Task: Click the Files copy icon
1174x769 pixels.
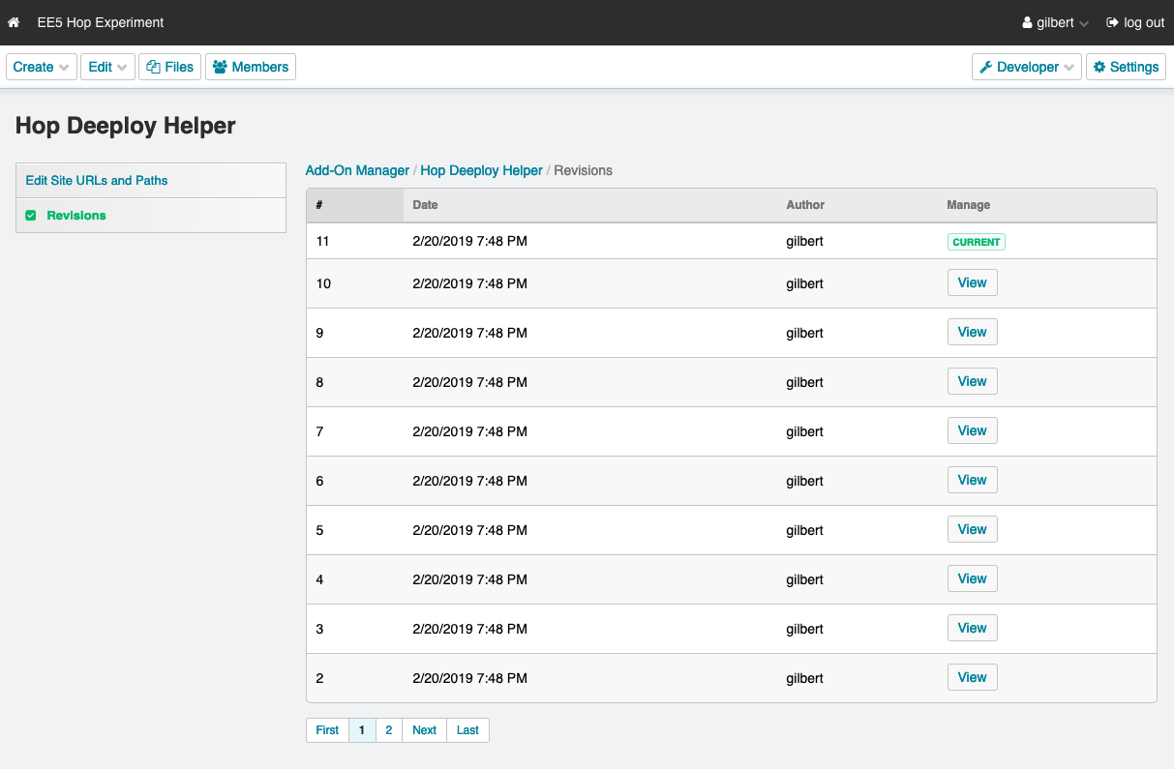Action: 153,67
